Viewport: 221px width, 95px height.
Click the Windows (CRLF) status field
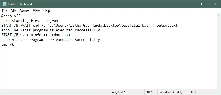(171, 92)
